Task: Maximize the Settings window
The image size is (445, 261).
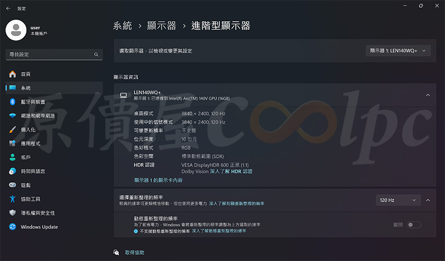Action: pos(421,6)
